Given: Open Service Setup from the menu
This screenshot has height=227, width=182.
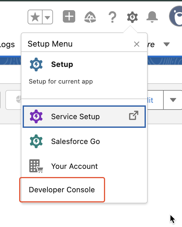Looking at the screenshot, I should (x=75, y=117).
